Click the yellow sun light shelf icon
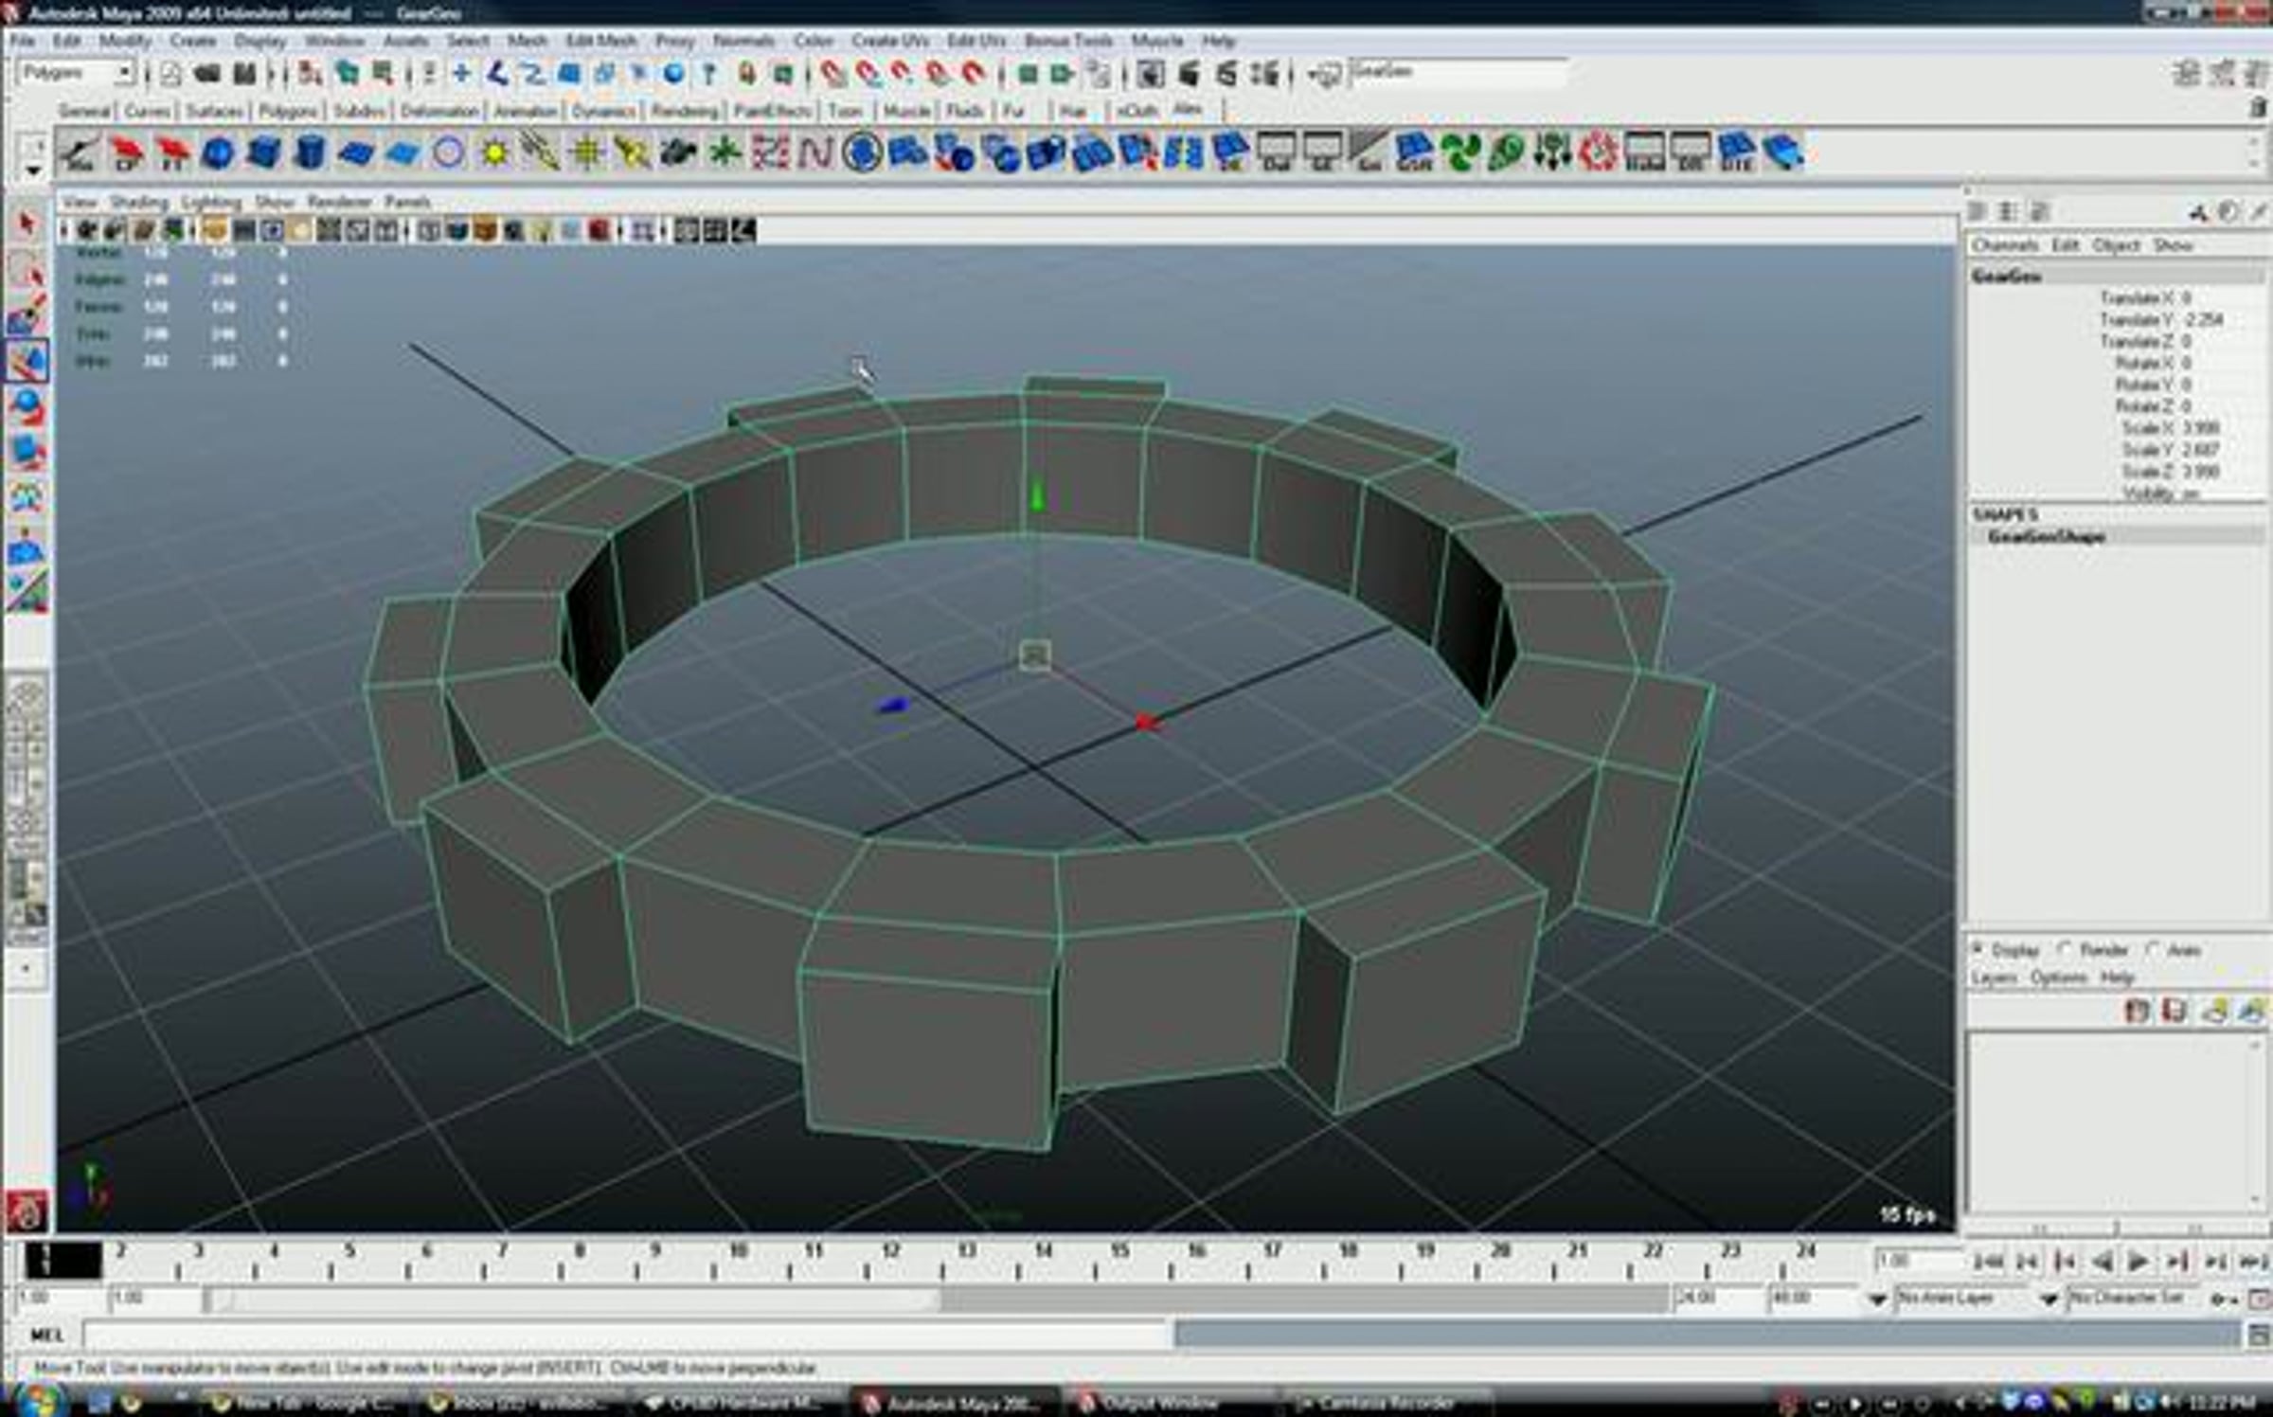 [x=494, y=152]
